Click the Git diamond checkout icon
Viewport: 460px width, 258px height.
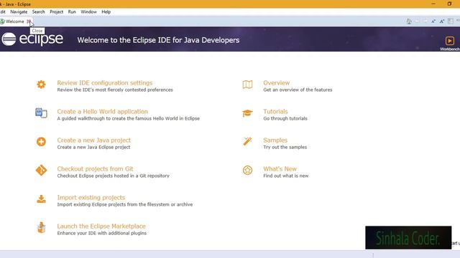coord(41,171)
